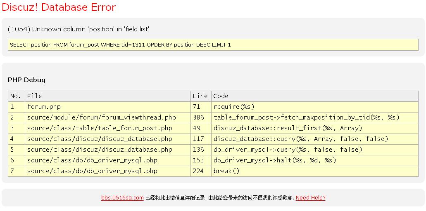Click the Discuz! Database Error heading
Screen dimensions: 426x211
click(59, 7)
